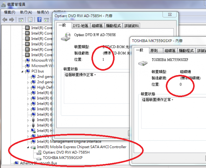Open 磁碟區 tab in TOSHIBA dialog
The width and height of the screenshot is (206, 168).
click(x=170, y=51)
